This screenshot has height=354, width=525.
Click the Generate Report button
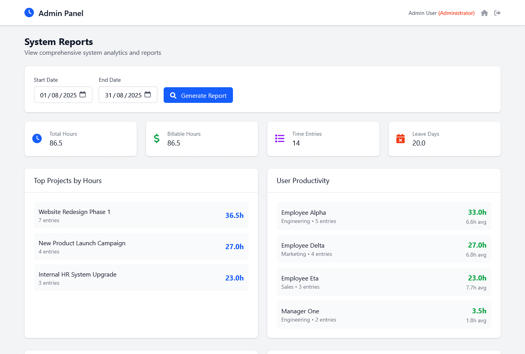click(198, 95)
